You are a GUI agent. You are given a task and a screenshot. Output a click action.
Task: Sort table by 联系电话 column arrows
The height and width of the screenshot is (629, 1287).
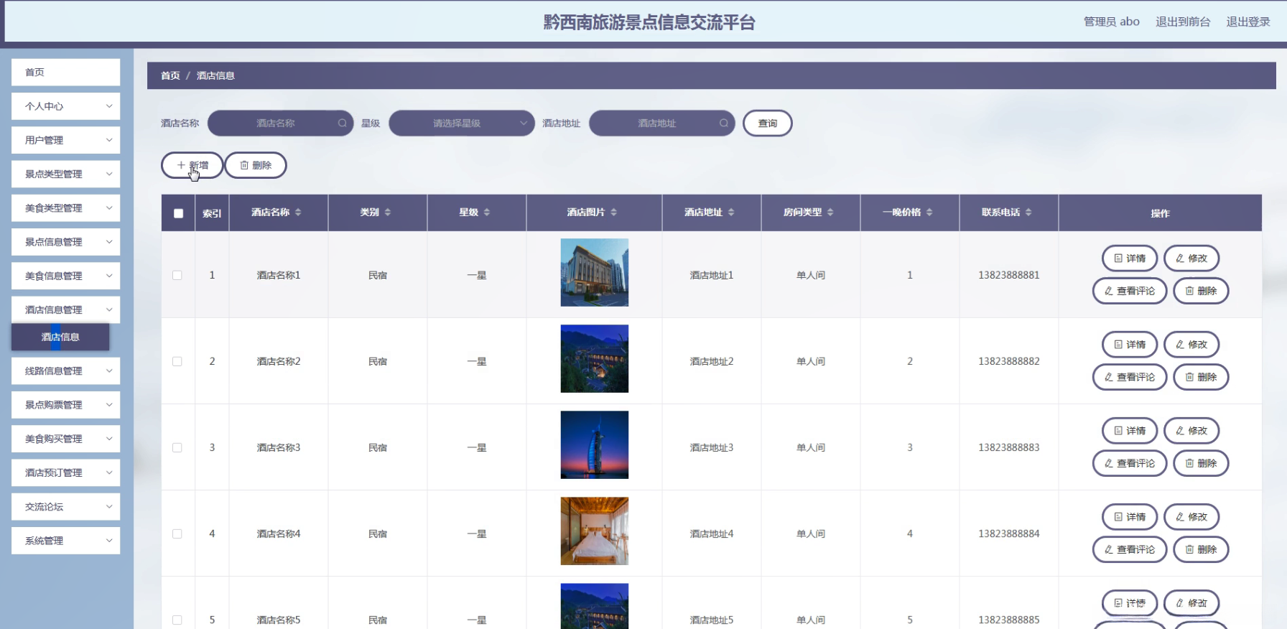[1028, 213]
